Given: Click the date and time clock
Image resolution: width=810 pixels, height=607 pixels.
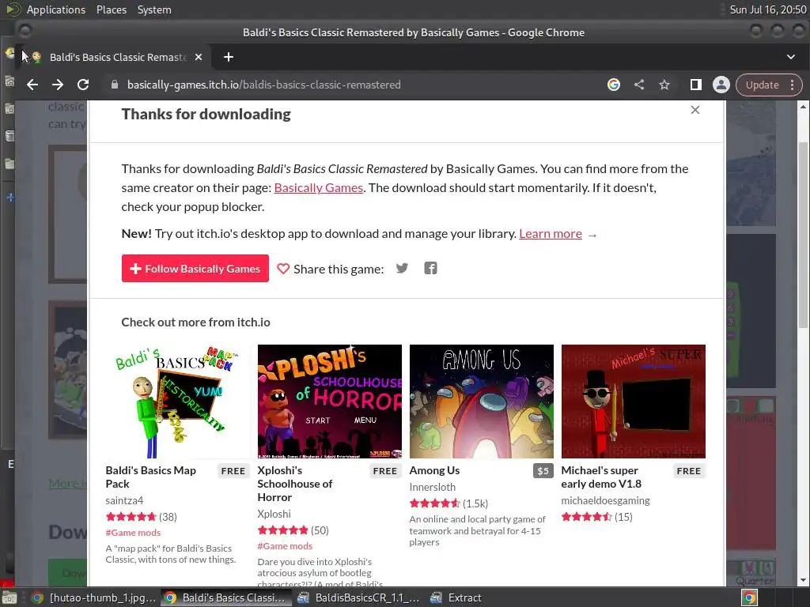Looking at the screenshot, I should (x=767, y=9).
